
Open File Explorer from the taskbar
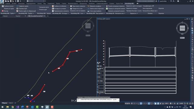click(x=7, y=107)
